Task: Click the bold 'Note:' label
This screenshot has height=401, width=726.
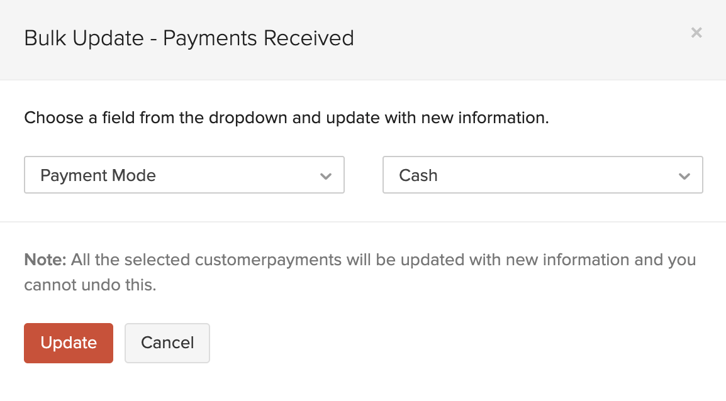Action: pos(45,260)
